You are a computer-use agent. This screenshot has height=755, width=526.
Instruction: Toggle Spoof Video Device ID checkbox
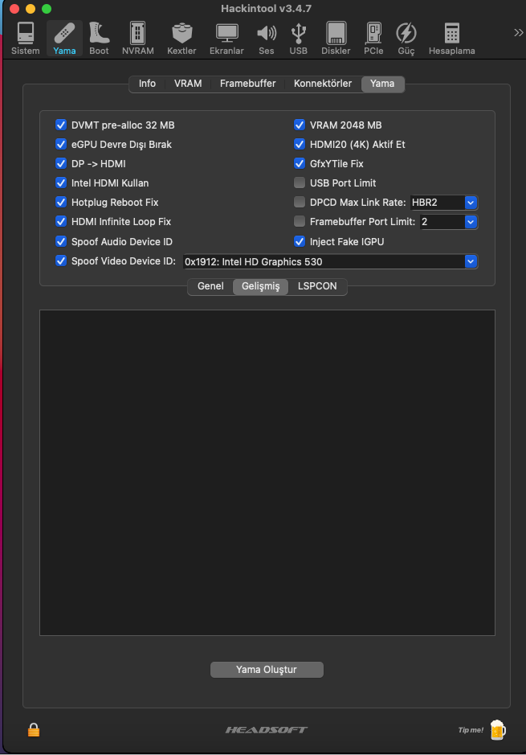(61, 261)
